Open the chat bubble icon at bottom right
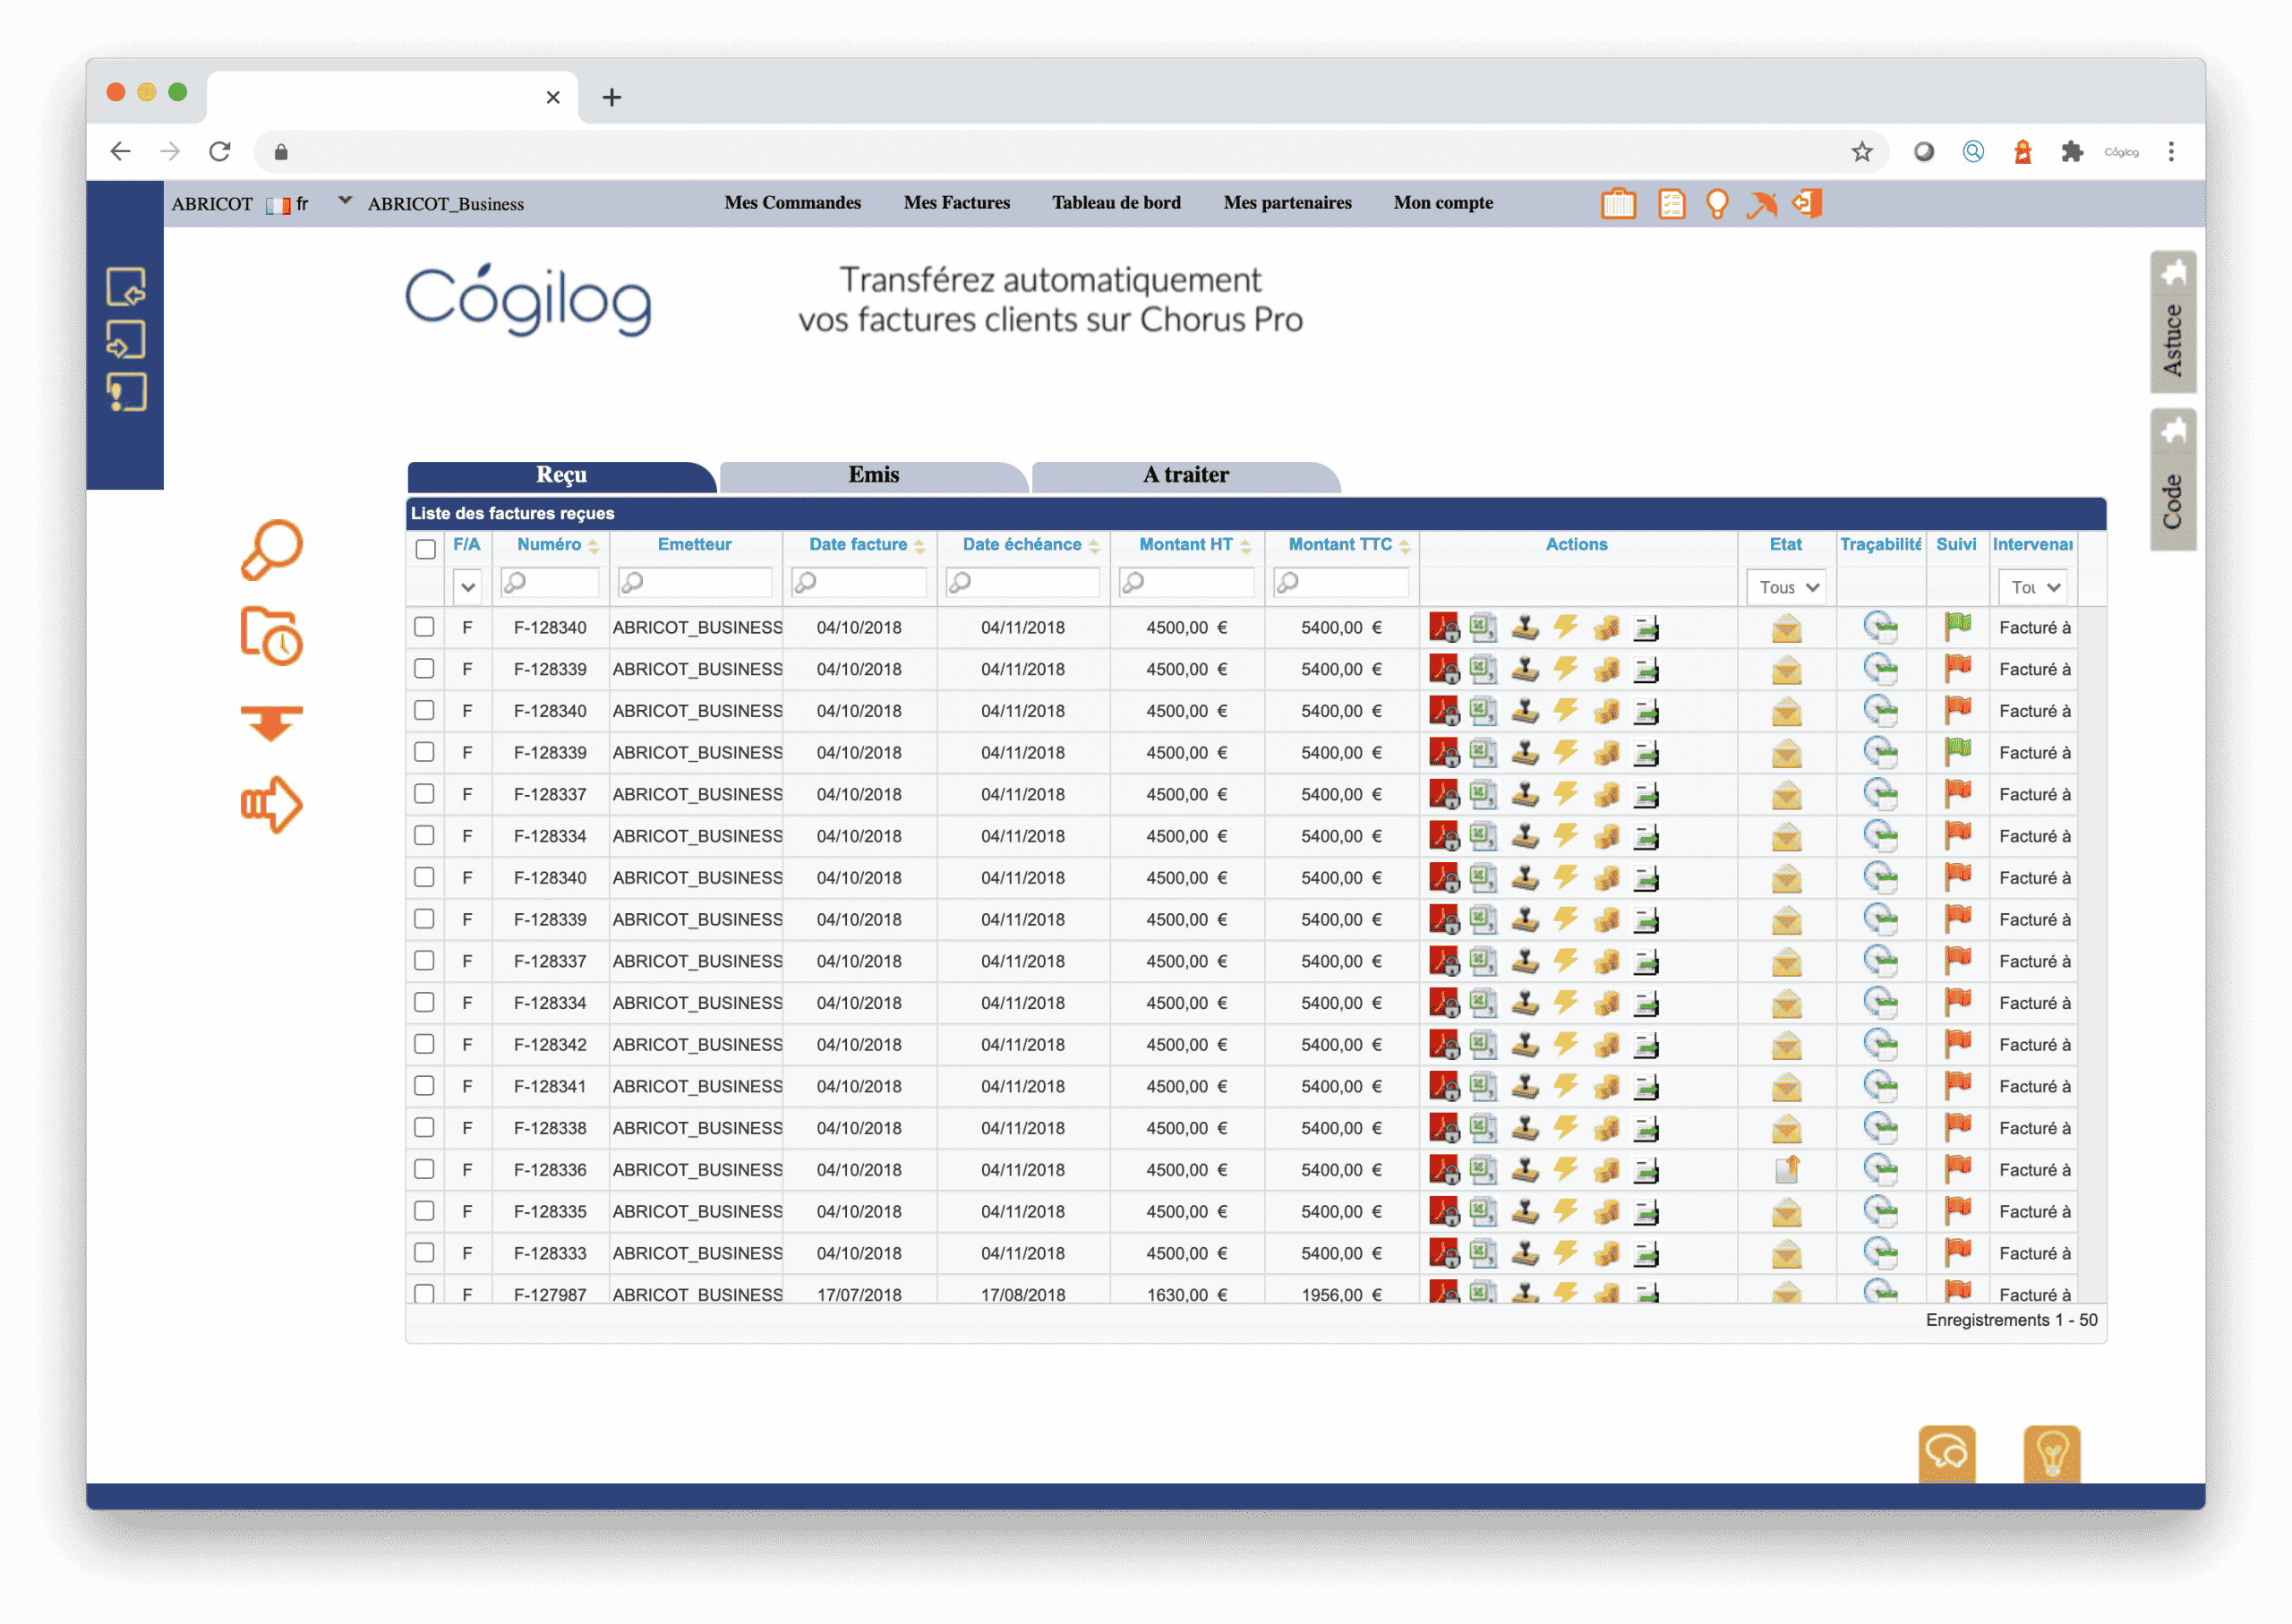The image size is (2292, 1624). point(1947,1453)
